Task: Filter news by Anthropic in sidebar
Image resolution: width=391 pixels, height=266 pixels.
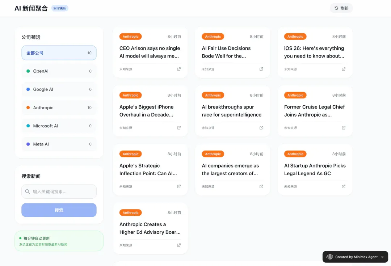Action: pos(59,108)
